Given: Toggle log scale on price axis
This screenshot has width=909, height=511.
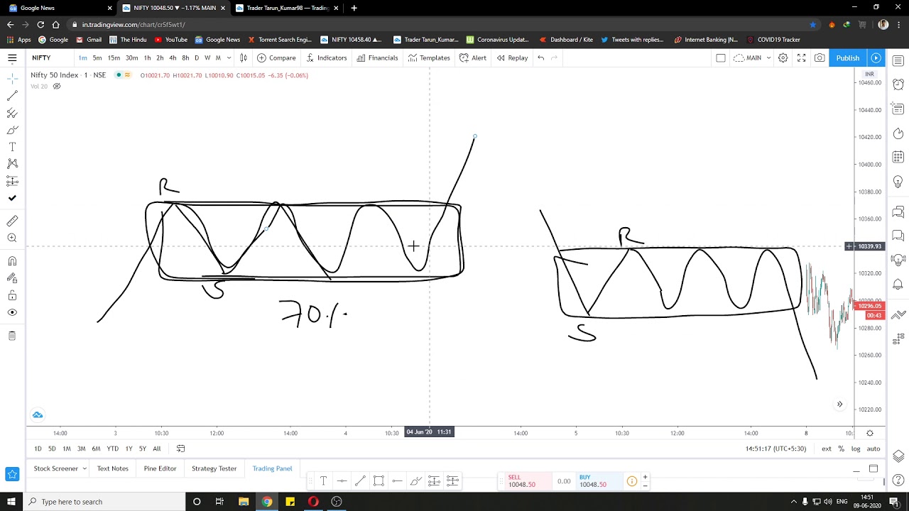Looking at the screenshot, I should (856, 449).
